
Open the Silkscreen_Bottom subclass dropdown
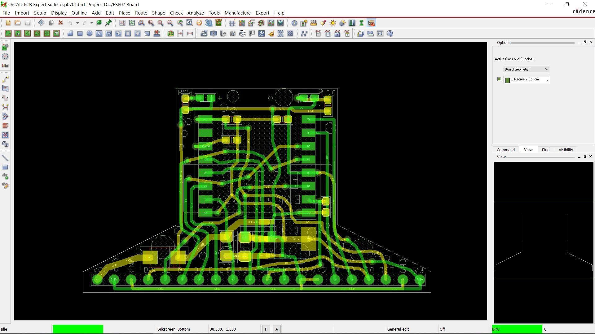(x=546, y=80)
